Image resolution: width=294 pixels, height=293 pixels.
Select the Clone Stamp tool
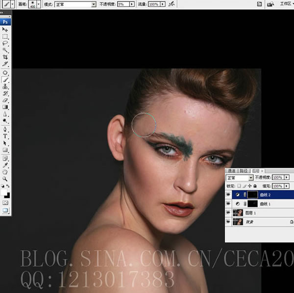pyautogui.click(x=5, y=86)
